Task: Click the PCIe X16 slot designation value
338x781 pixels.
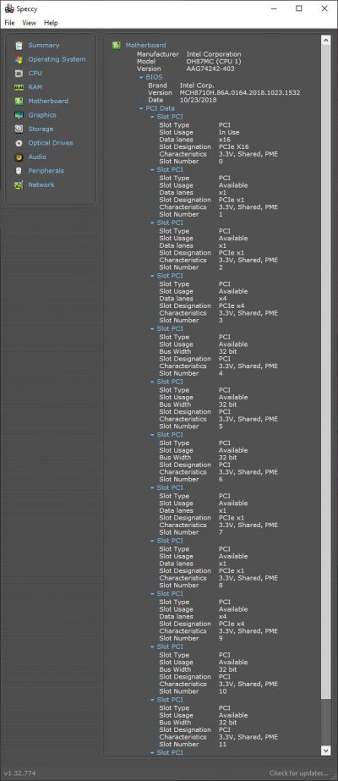Action: (x=233, y=147)
